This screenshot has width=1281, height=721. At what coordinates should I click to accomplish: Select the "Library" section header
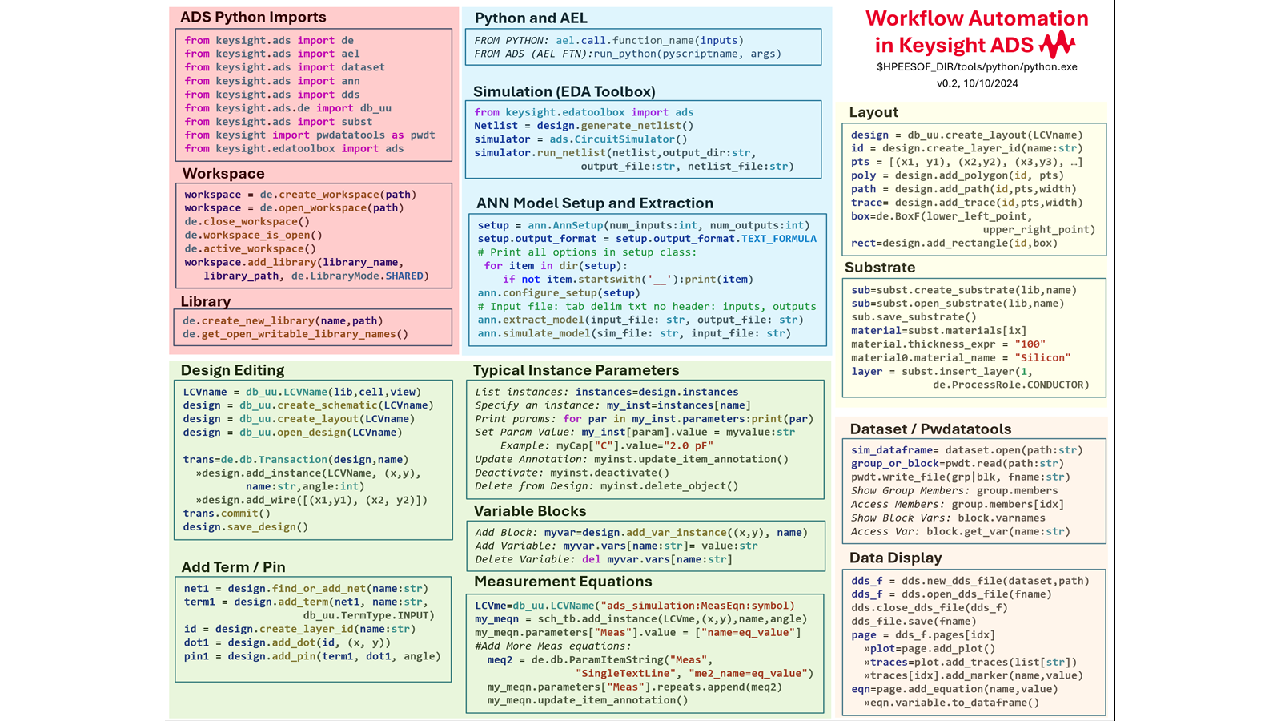(206, 301)
